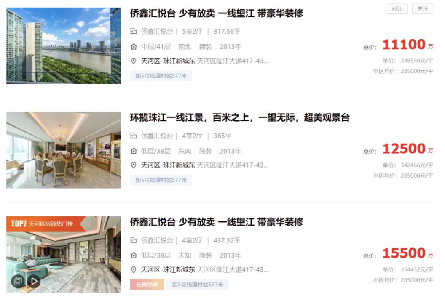
Task: Click the floor-plan icon beside 365平 listing
Action: (x=134, y=136)
